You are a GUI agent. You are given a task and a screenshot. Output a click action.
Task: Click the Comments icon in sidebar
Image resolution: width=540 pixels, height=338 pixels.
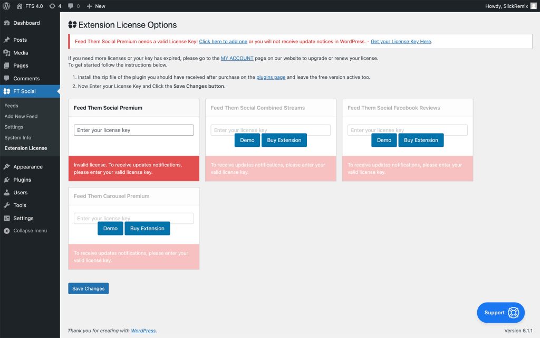(6, 78)
